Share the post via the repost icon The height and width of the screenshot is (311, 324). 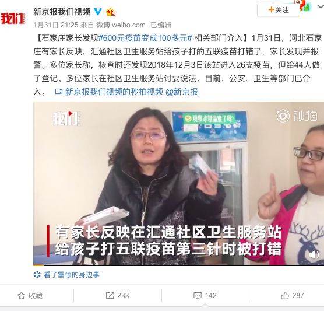pyautogui.click(x=110, y=295)
